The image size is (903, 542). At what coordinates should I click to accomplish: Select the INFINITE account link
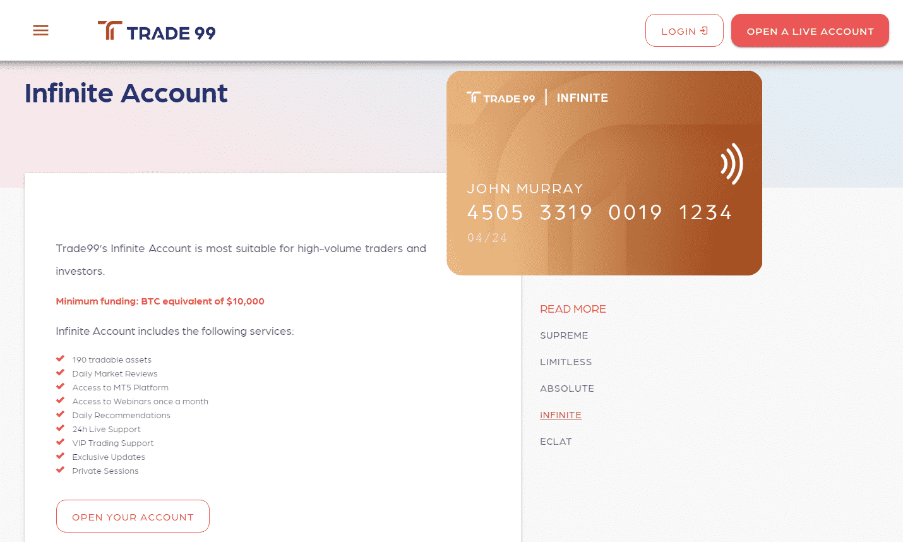click(x=561, y=415)
